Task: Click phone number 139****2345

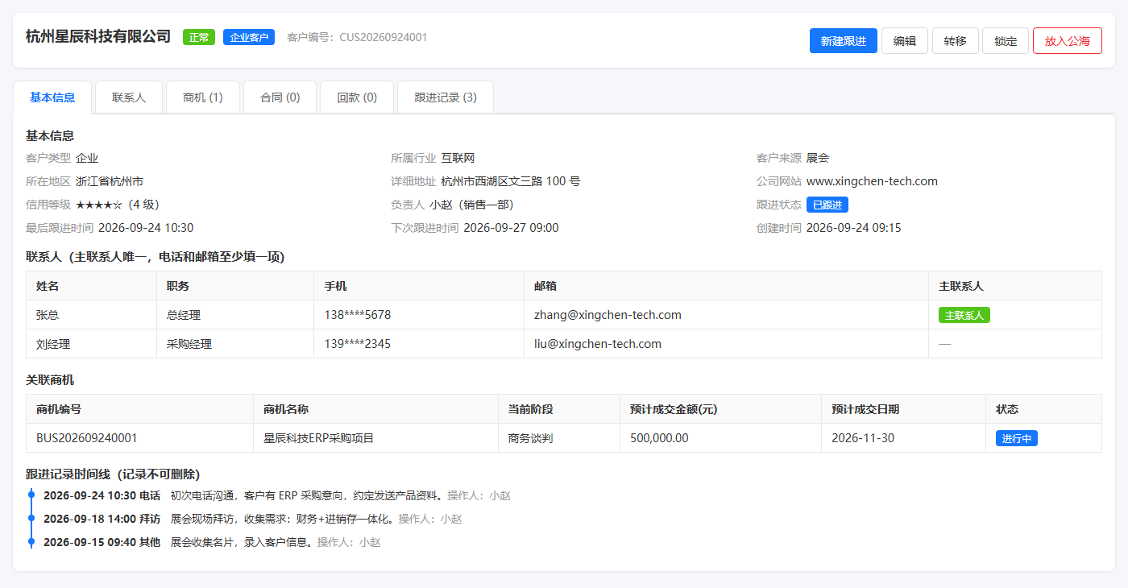Action: click(x=358, y=344)
